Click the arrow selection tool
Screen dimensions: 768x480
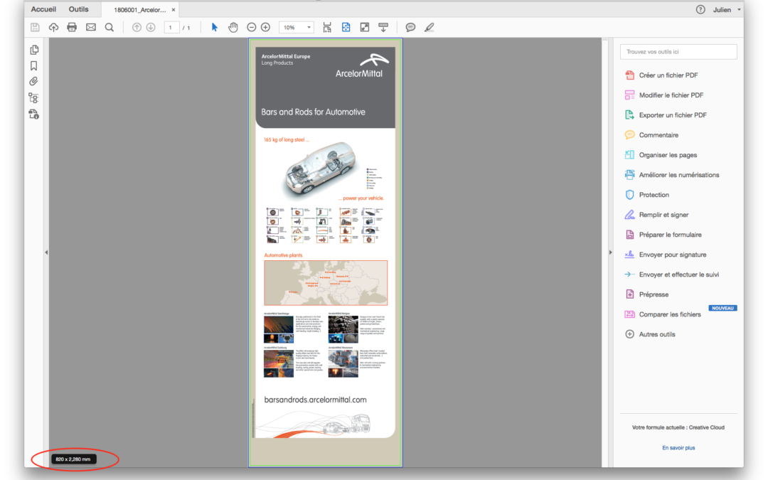(x=215, y=27)
